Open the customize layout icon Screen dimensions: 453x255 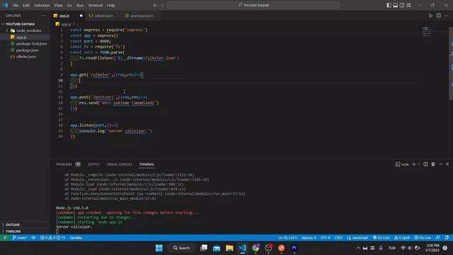409,5
